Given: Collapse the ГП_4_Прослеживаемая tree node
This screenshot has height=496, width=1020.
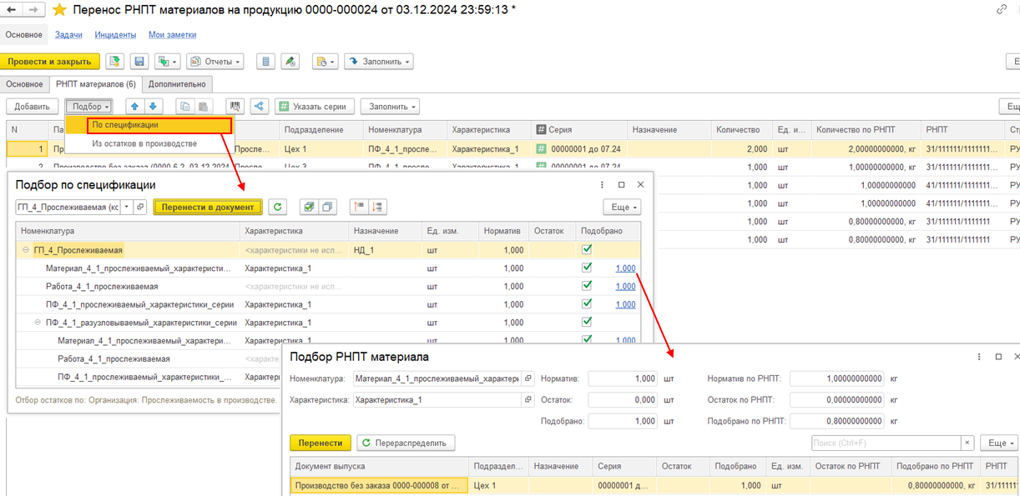Looking at the screenshot, I should pos(26,250).
